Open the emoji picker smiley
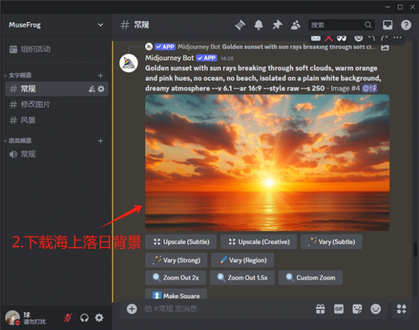The image size is (419, 330). pyautogui.click(x=375, y=309)
